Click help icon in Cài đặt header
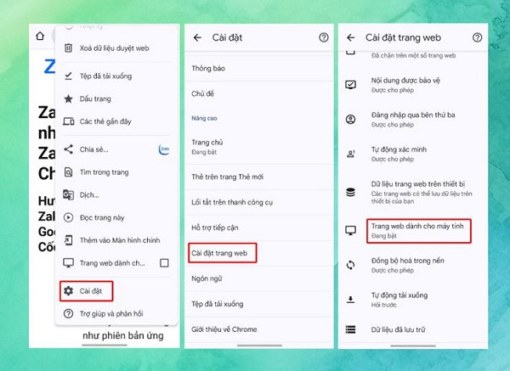 tap(324, 37)
